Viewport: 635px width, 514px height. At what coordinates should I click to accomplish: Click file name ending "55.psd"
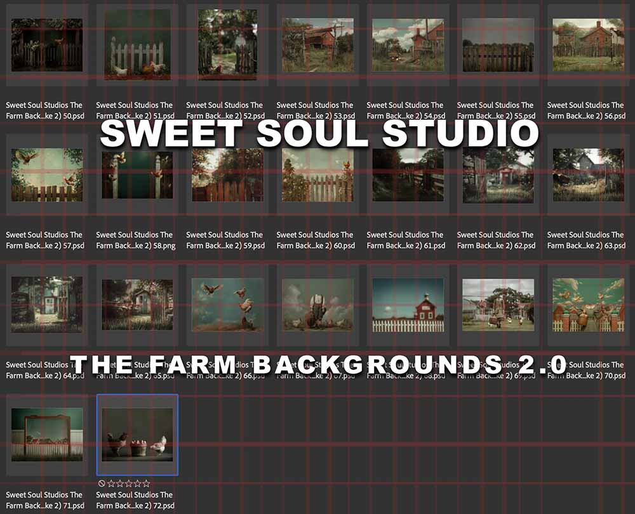[496, 110]
